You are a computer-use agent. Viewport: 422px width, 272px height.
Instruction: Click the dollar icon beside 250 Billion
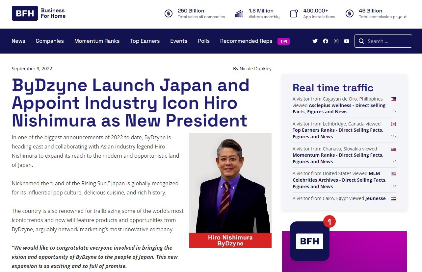click(x=169, y=13)
